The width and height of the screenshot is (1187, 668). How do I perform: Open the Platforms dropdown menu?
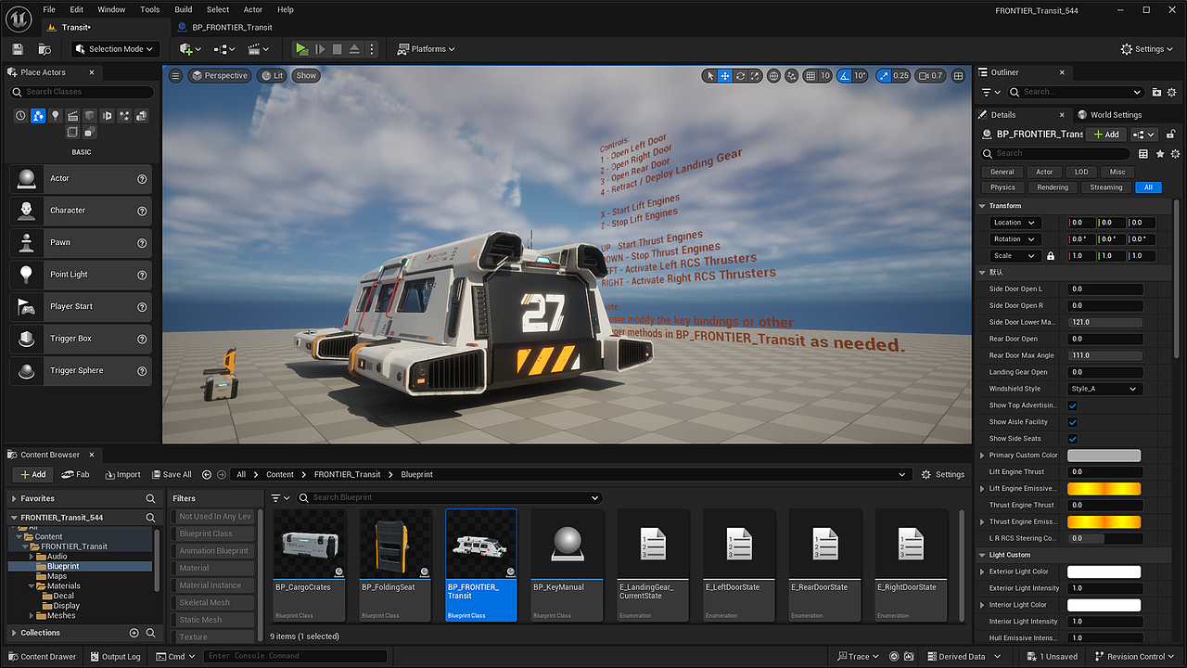coord(427,49)
